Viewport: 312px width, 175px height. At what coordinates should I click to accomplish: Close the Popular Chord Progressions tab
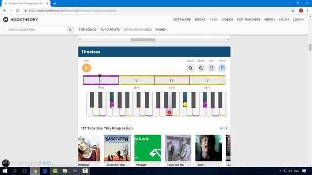(47, 3)
